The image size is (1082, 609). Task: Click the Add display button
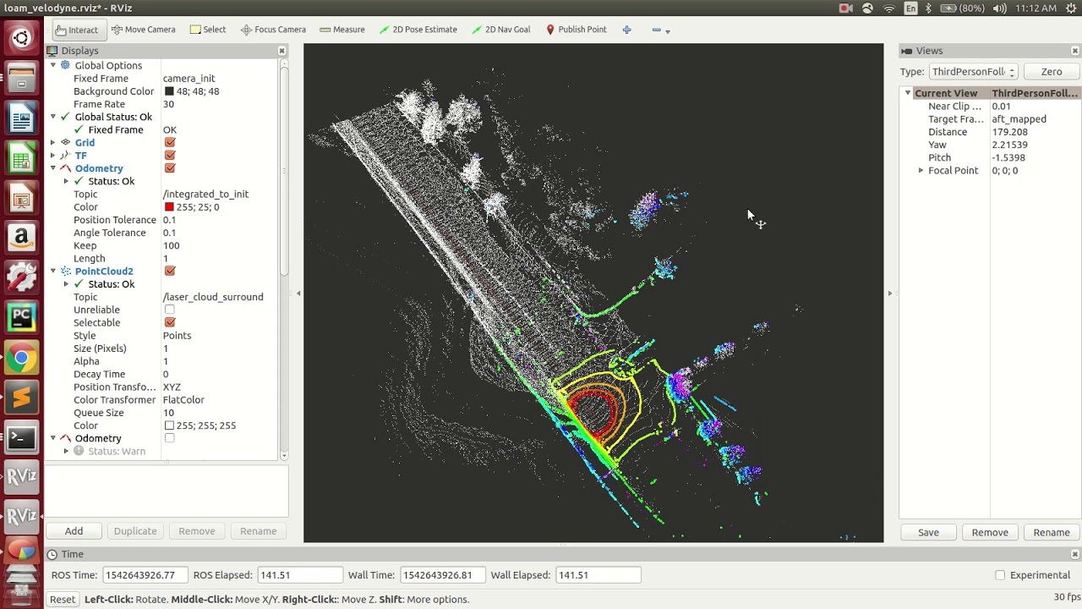pos(74,531)
